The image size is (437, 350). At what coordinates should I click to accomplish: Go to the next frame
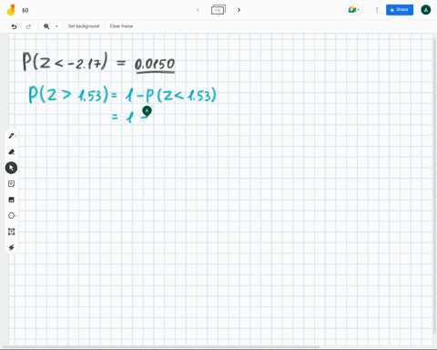[x=239, y=10]
